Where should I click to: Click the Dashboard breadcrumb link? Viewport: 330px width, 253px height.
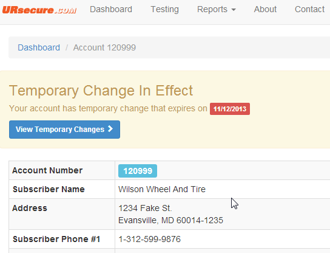pos(39,47)
